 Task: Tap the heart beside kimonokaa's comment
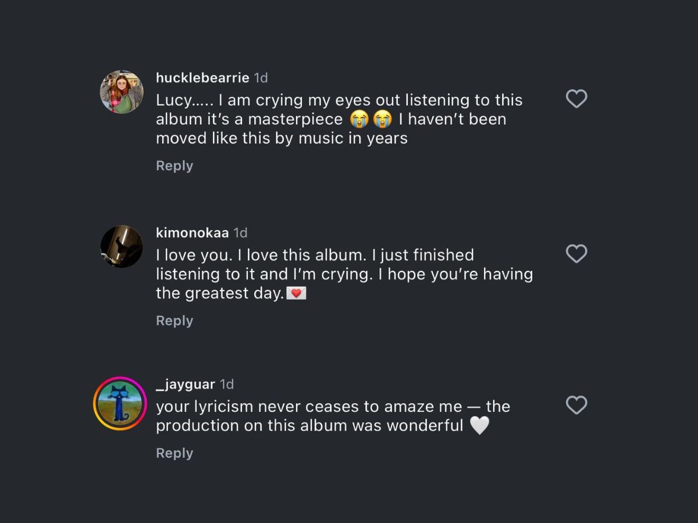click(x=576, y=254)
